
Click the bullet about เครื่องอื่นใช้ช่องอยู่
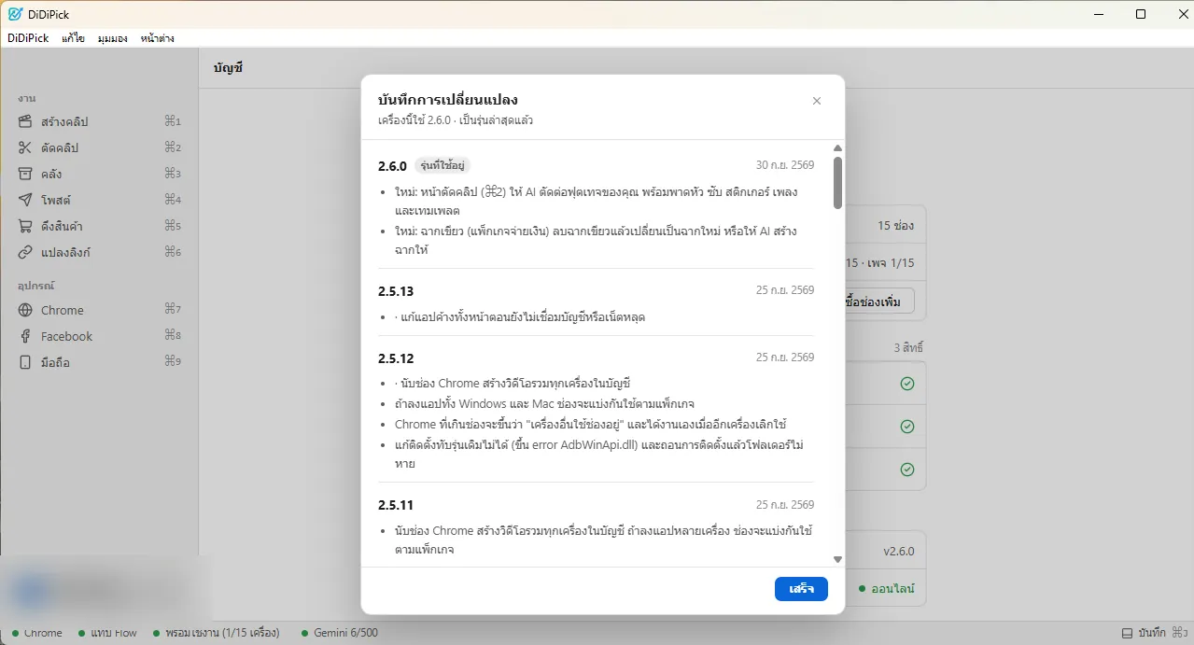point(591,424)
